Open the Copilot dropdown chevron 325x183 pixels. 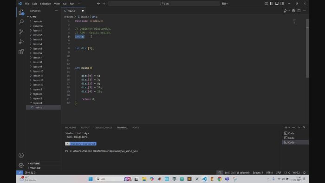(x=227, y=4)
